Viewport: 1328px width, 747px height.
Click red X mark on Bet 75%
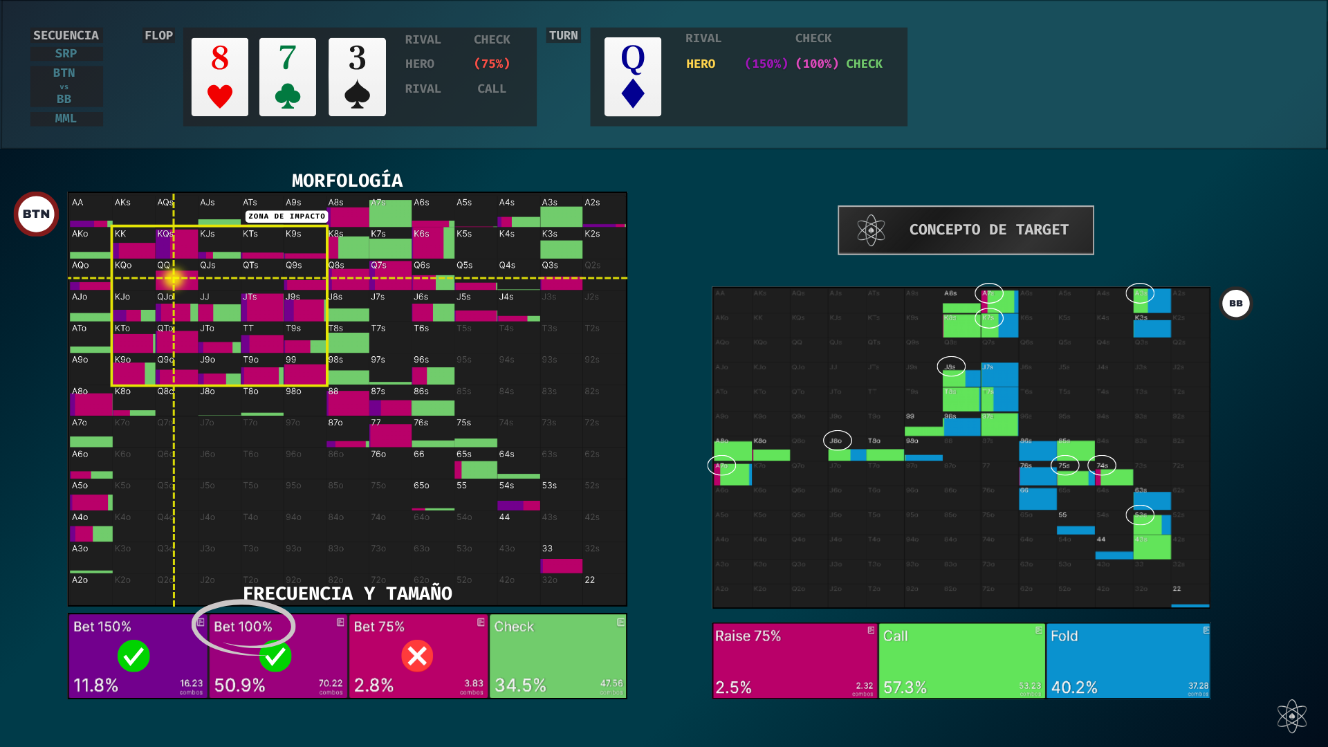(417, 656)
